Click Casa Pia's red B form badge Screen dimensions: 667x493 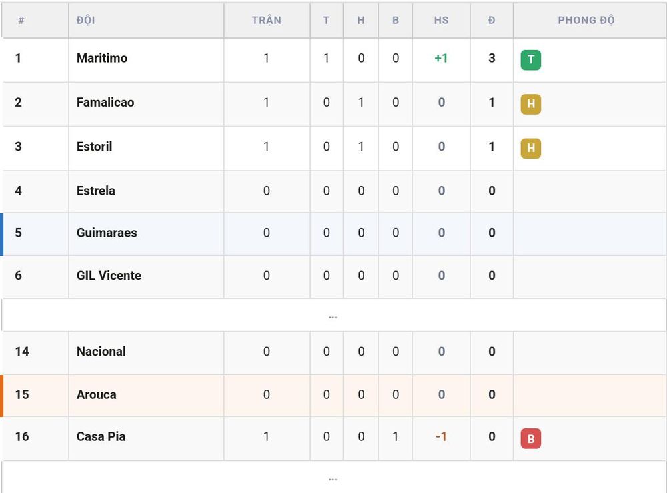pos(530,438)
